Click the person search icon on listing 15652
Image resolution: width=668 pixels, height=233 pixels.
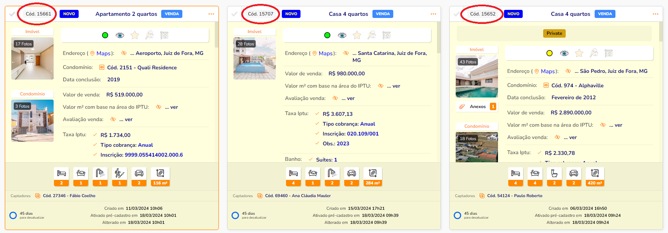[x=594, y=53]
